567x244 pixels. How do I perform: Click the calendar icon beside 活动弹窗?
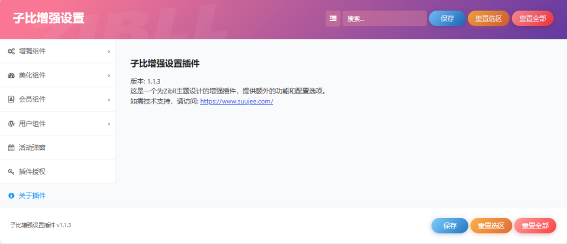11,148
